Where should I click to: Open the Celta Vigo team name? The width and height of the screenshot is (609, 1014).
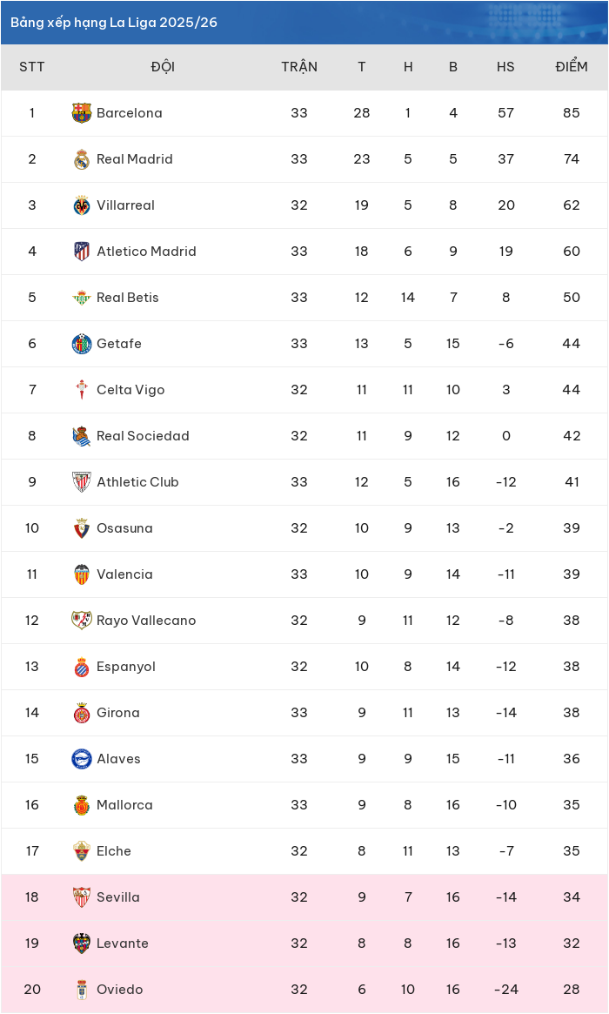point(130,390)
